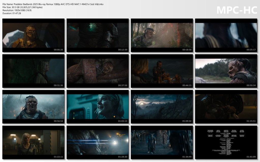Select the roaring predator frame 00:56:54
The height and width of the screenshot is (162, 260).
[33, 107]
